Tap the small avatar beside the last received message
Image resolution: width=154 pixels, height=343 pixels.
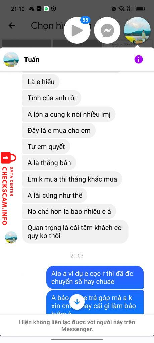11,237
